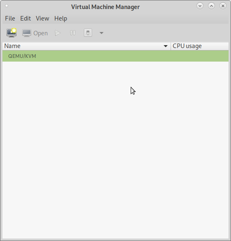Sort the list by the Name column
The height and width of the screenshot is (241, 231).
[86, 46]
